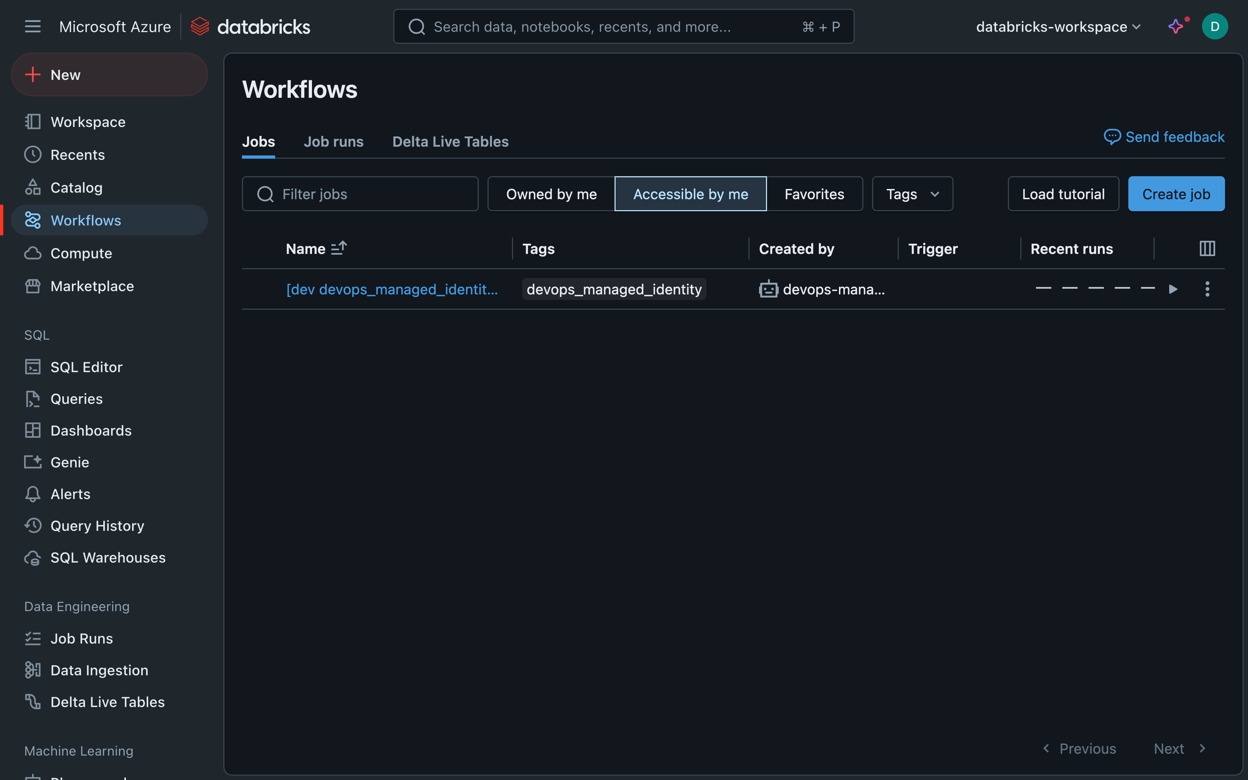Image resolution: width=1248 pixels, height=780 pixels.
Task: Open Catalog from the sidebar
Action: coord(76,188)
